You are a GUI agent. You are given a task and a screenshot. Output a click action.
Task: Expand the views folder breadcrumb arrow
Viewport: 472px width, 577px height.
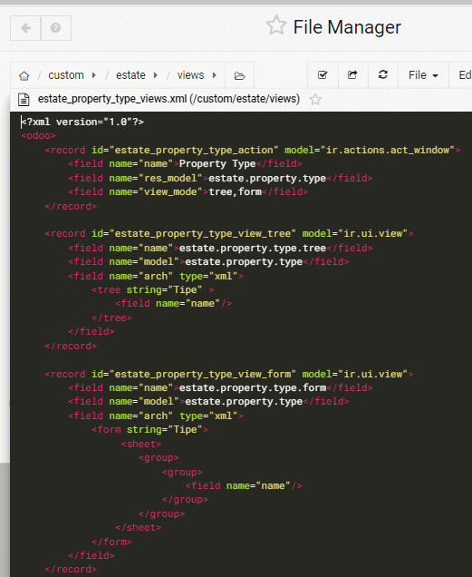tap(215, 75)
